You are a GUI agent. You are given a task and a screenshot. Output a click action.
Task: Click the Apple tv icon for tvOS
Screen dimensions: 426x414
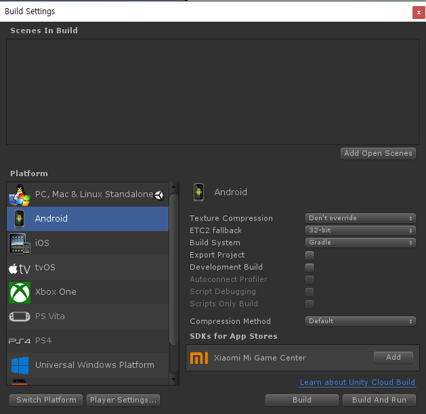point(19,268)
